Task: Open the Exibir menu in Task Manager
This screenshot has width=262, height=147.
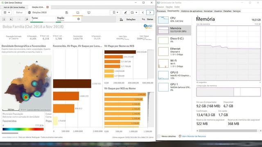Action: (177, 7)
